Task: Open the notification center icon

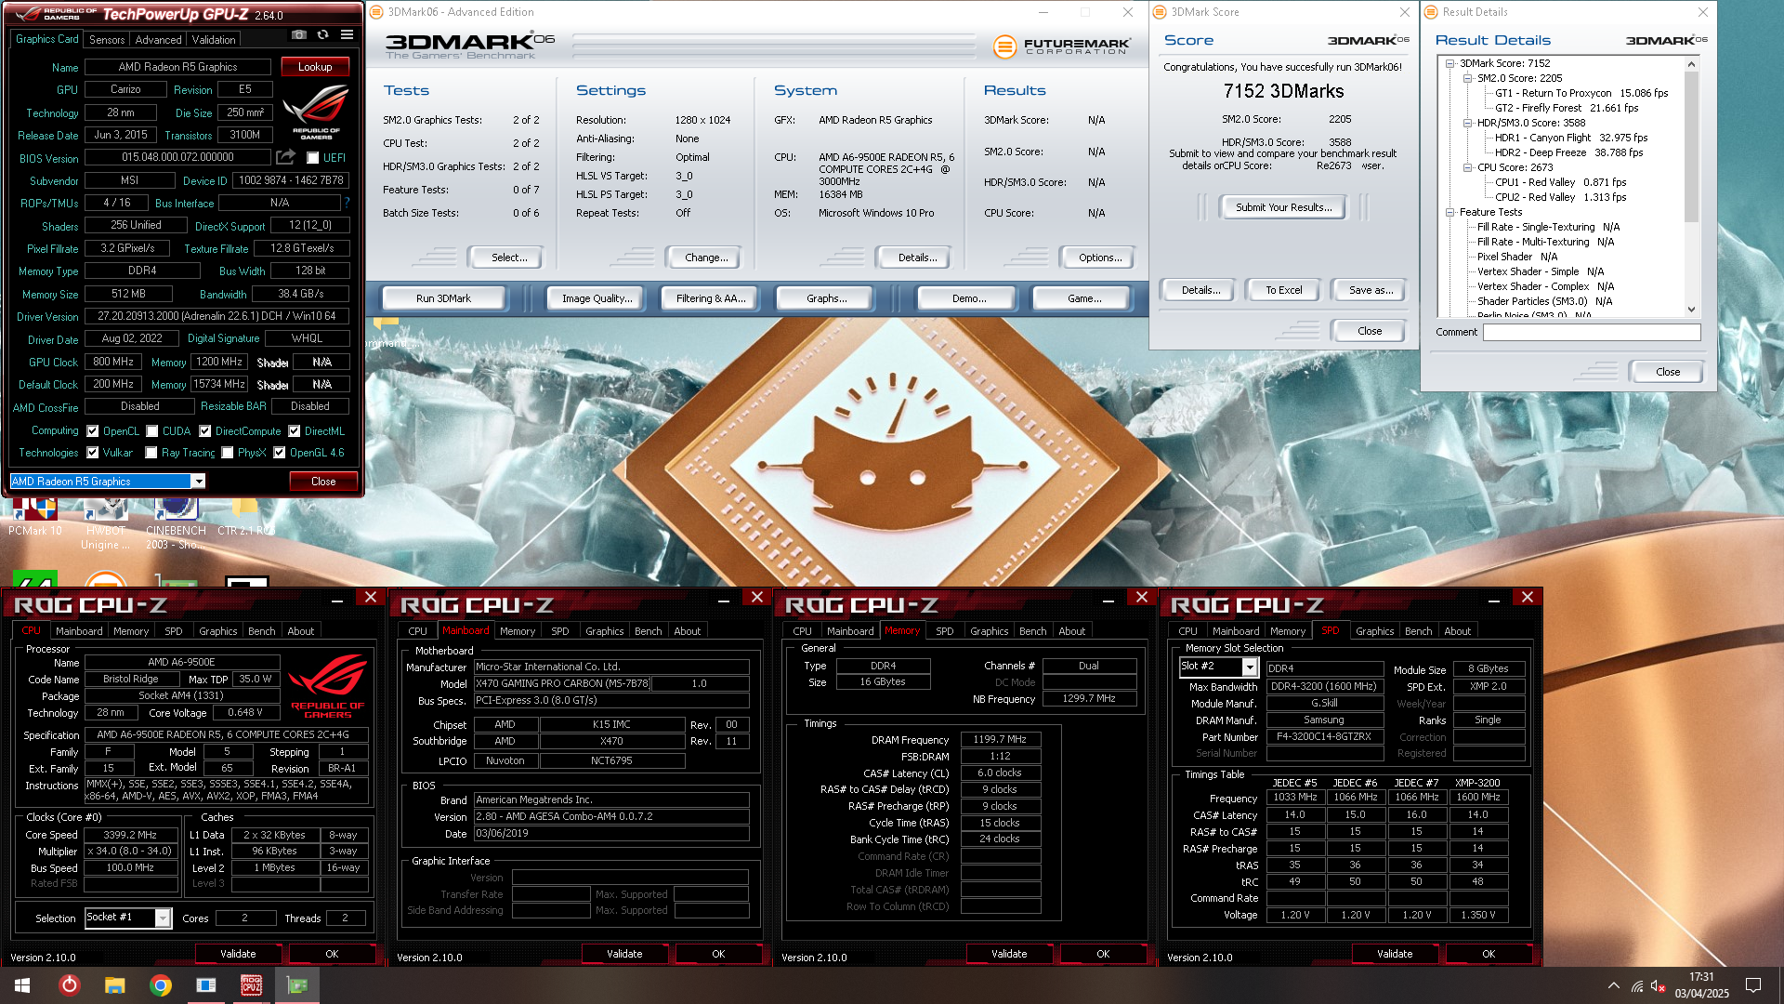Action: [1753, 985]
